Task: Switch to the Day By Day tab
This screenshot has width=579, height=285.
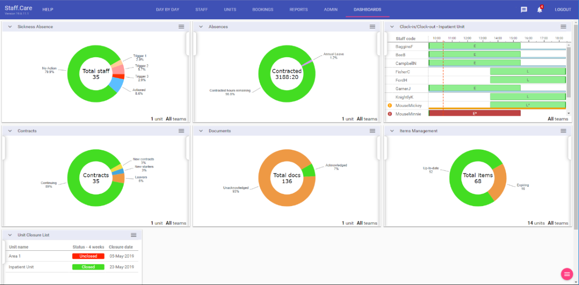Action: point(167,10)
